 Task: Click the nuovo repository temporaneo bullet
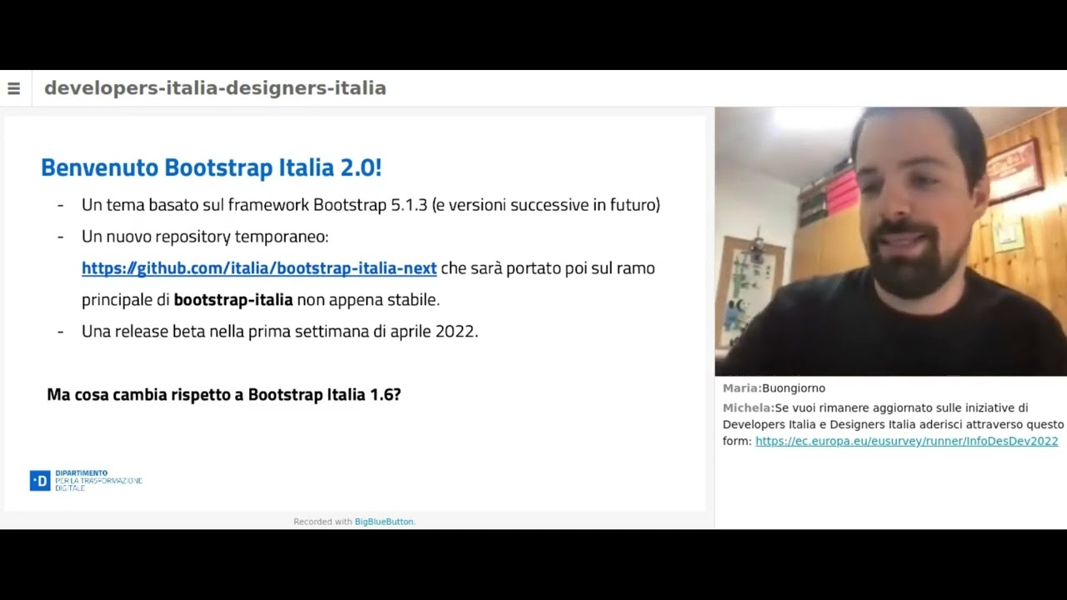(205, 237)
